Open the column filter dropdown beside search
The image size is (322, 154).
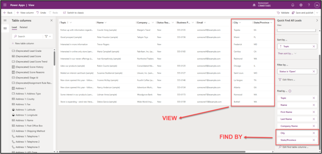[x=48, y=36]
